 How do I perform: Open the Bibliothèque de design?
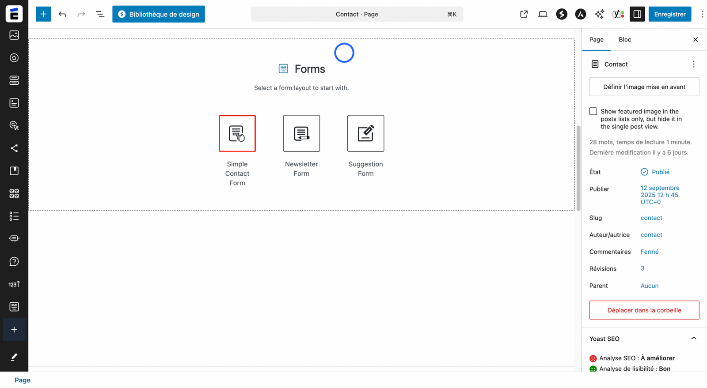pyautogui.click(x=159, y=14)
